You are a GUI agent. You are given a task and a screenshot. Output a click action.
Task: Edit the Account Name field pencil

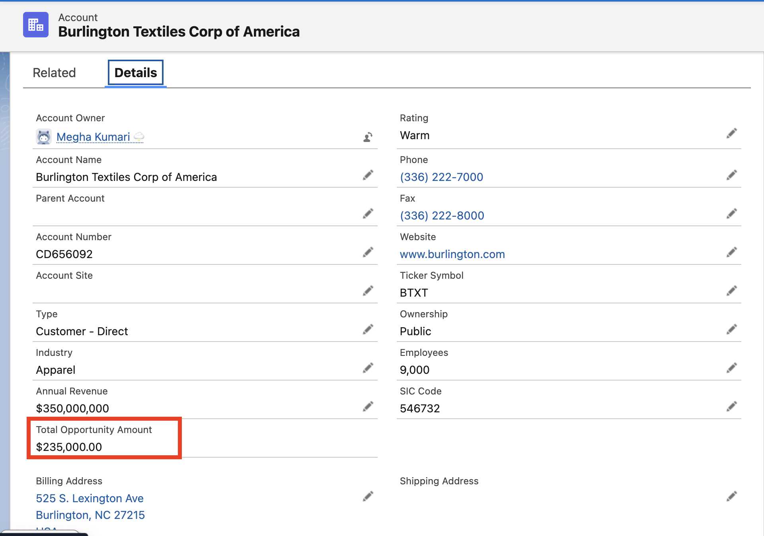tap(368, 175)
